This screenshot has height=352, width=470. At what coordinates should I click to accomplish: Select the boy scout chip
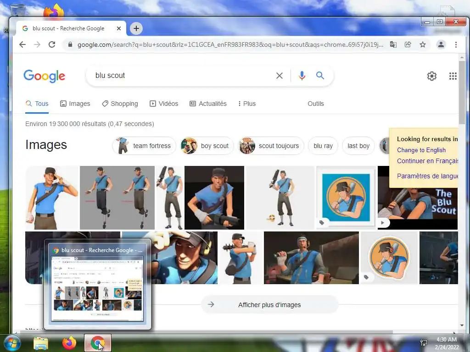tap(207, 146)
